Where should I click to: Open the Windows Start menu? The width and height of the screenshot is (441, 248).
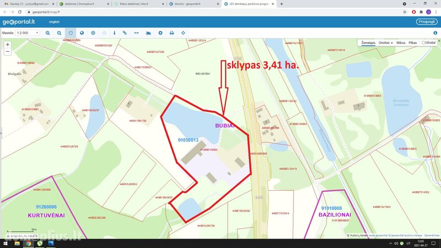(5, 243)
